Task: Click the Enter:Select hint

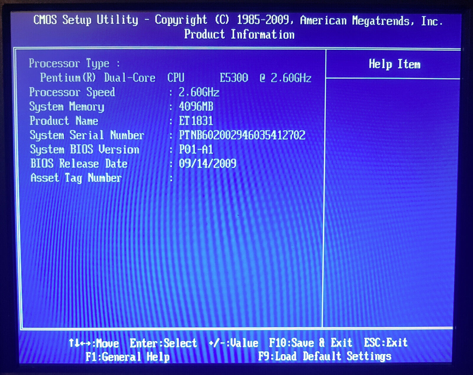Action: [163, 343]
